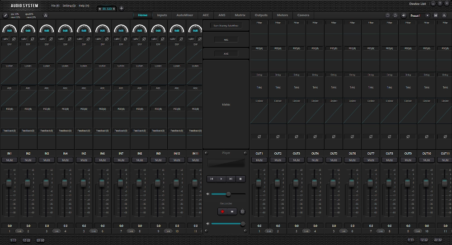Switch to the Inputs tab

pos(162,15)
